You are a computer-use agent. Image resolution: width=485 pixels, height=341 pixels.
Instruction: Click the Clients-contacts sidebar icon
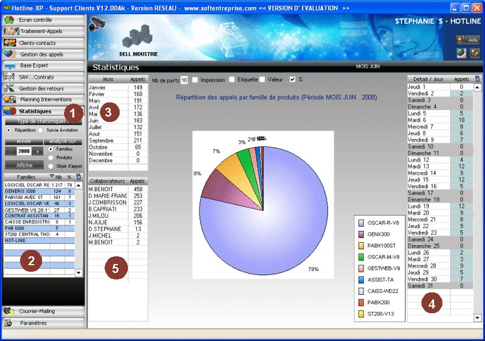10,43
